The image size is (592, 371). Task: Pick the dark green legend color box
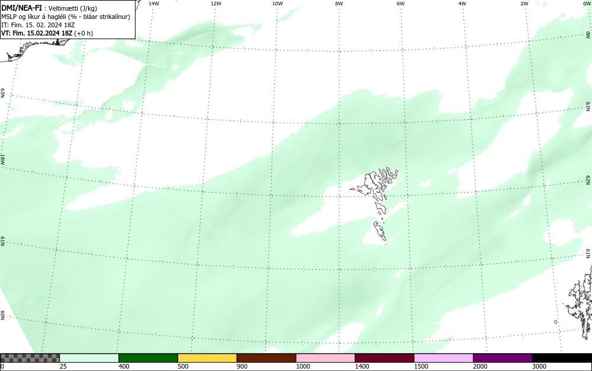148,358
